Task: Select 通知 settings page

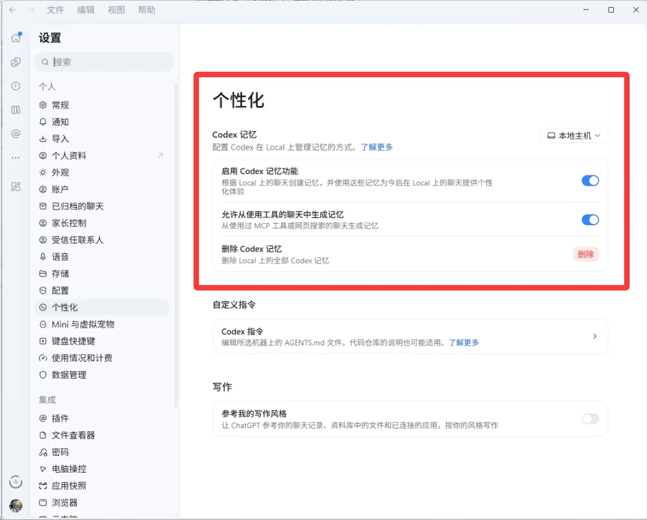Action: (x=102, y=122)
